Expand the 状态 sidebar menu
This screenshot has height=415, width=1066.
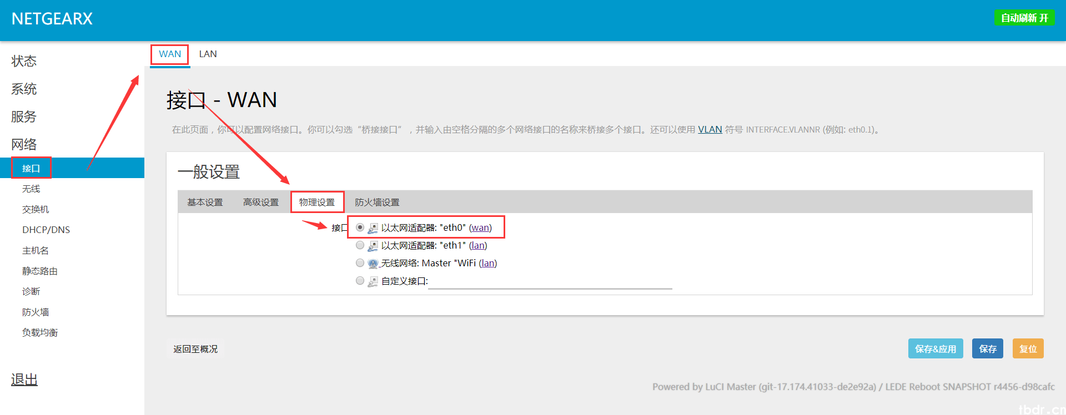point(24,61)
